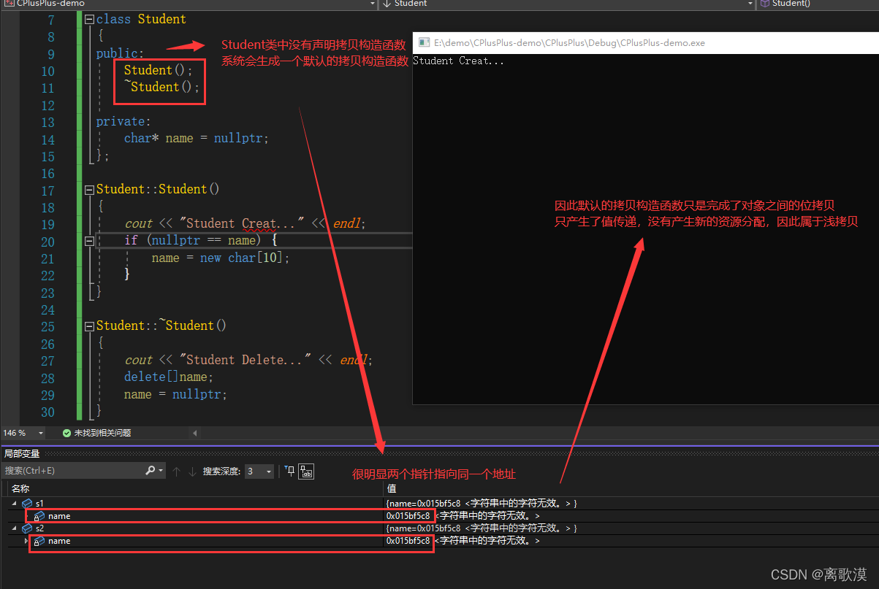Click the s2 object cube icon
The height and width of the screenshot is (589, 879).
[x=27, y=528]
